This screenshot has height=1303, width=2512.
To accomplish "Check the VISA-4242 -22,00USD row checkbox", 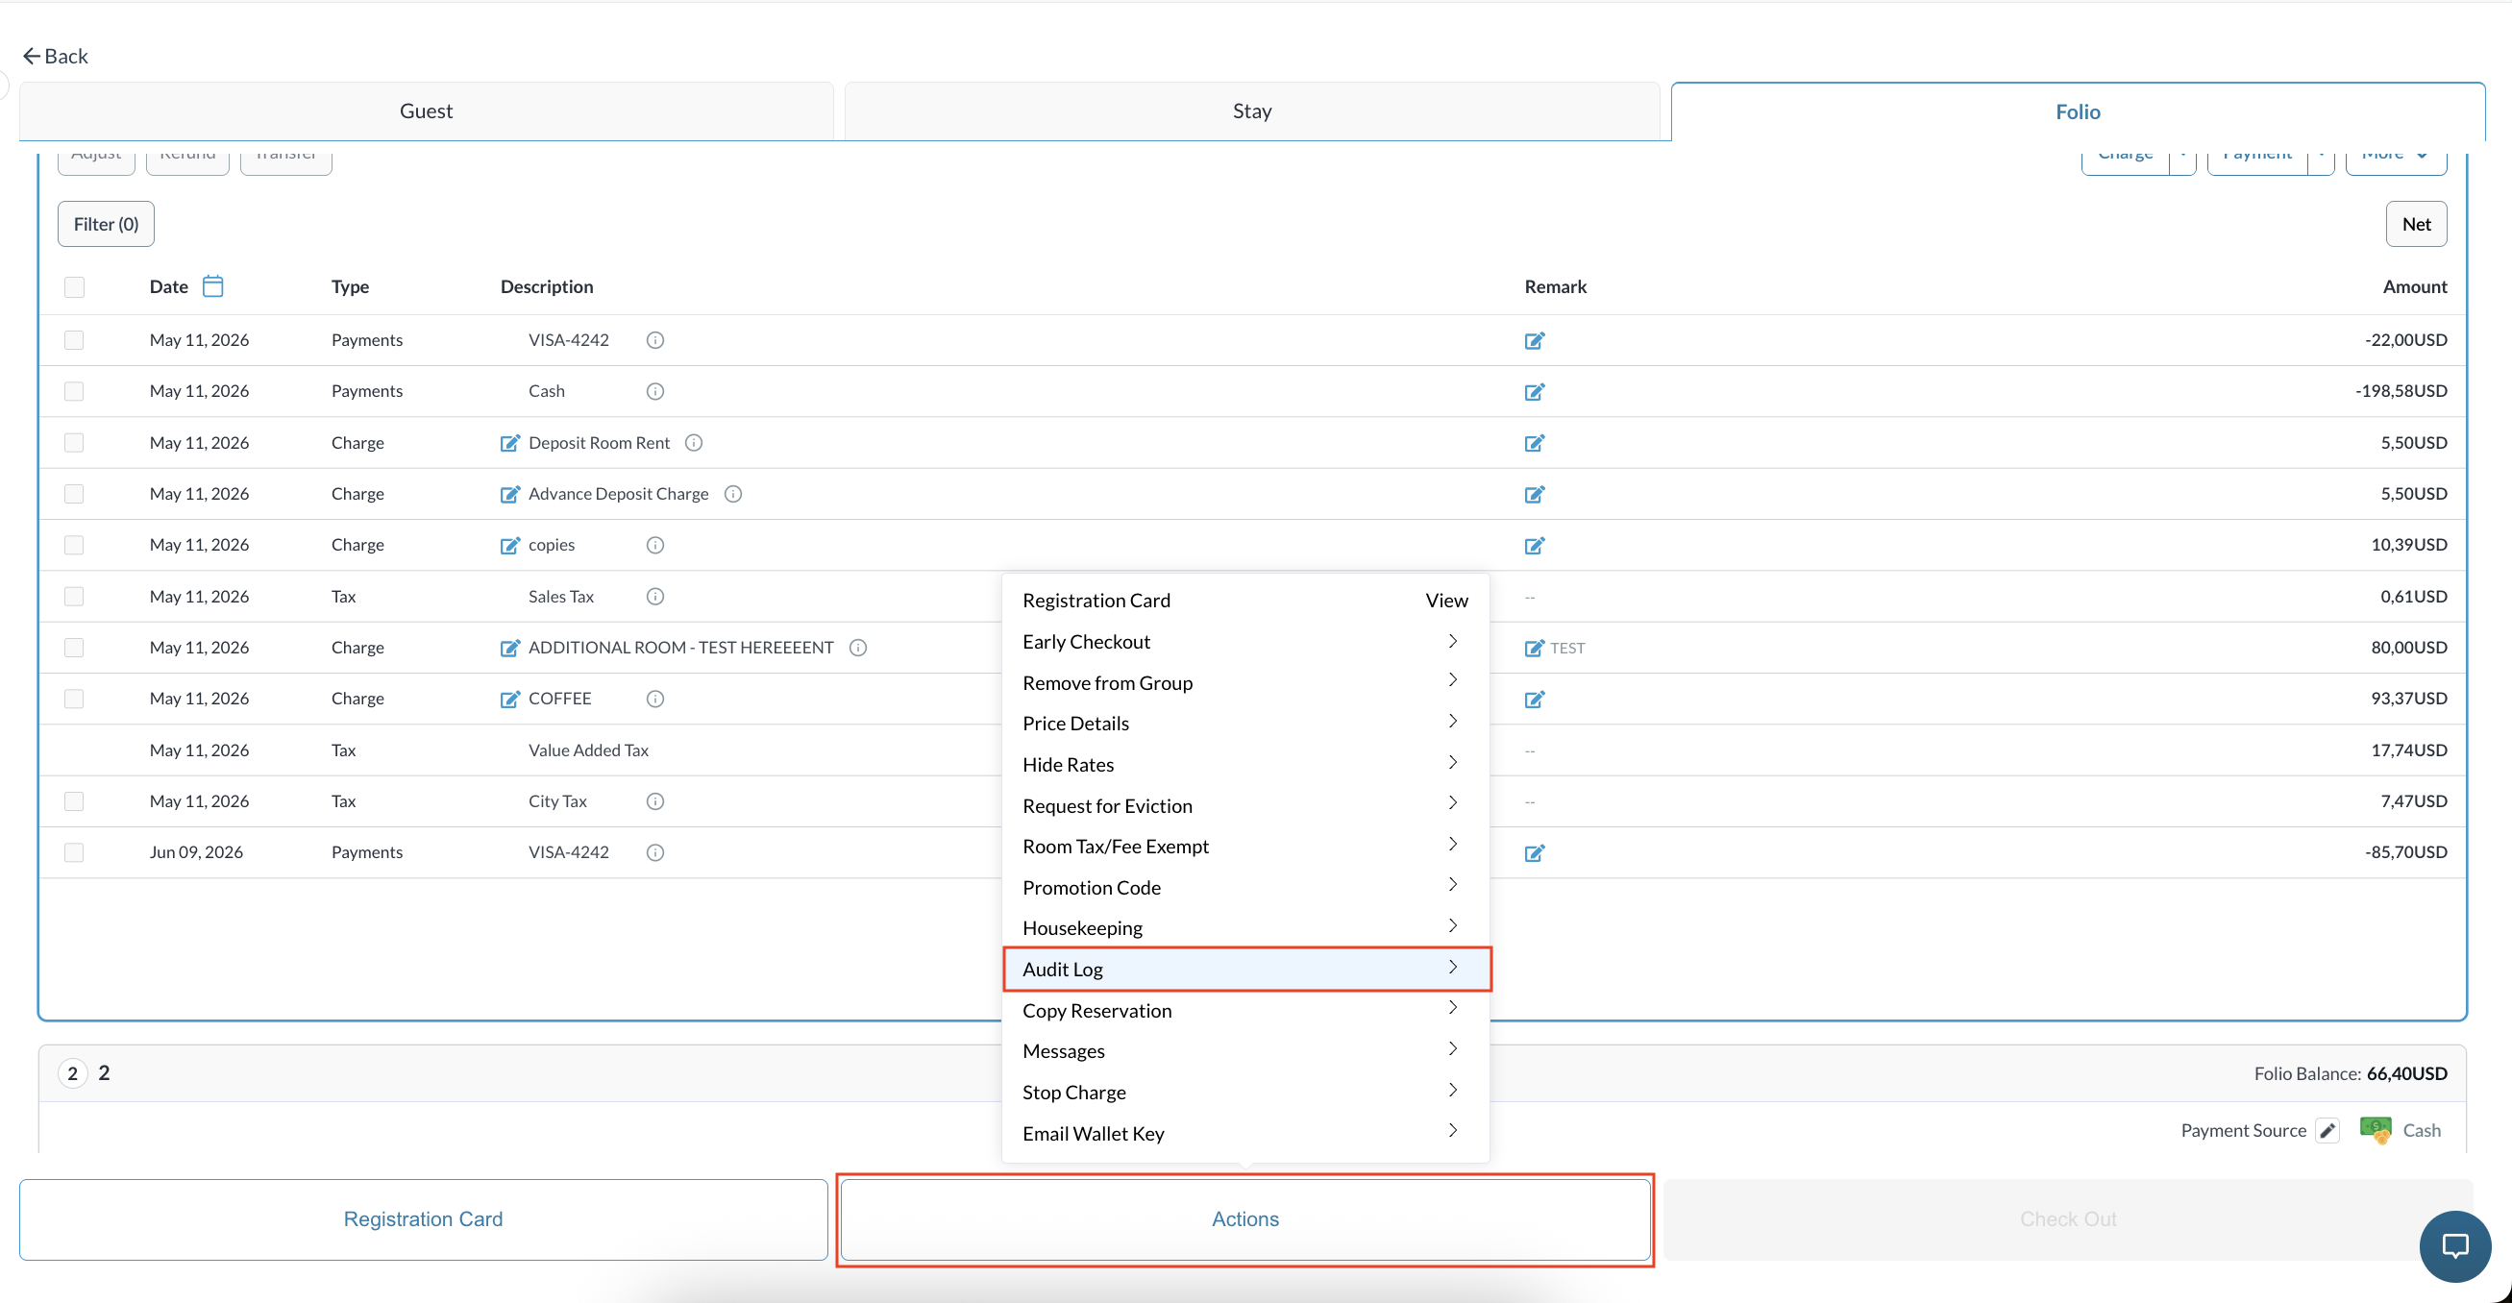I will 74,340.
